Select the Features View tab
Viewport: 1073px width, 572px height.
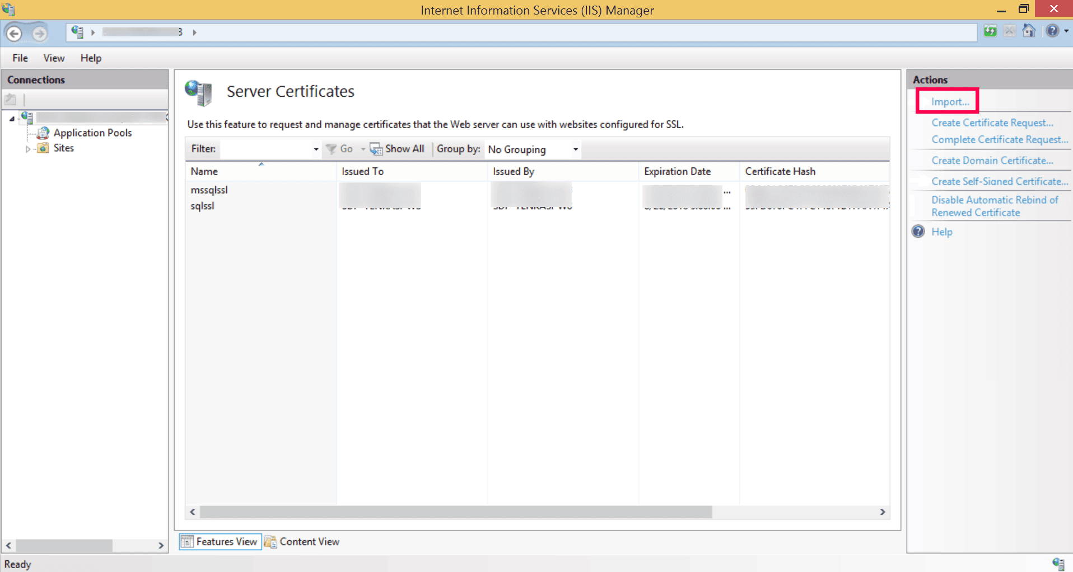click(x=226, y=541)
